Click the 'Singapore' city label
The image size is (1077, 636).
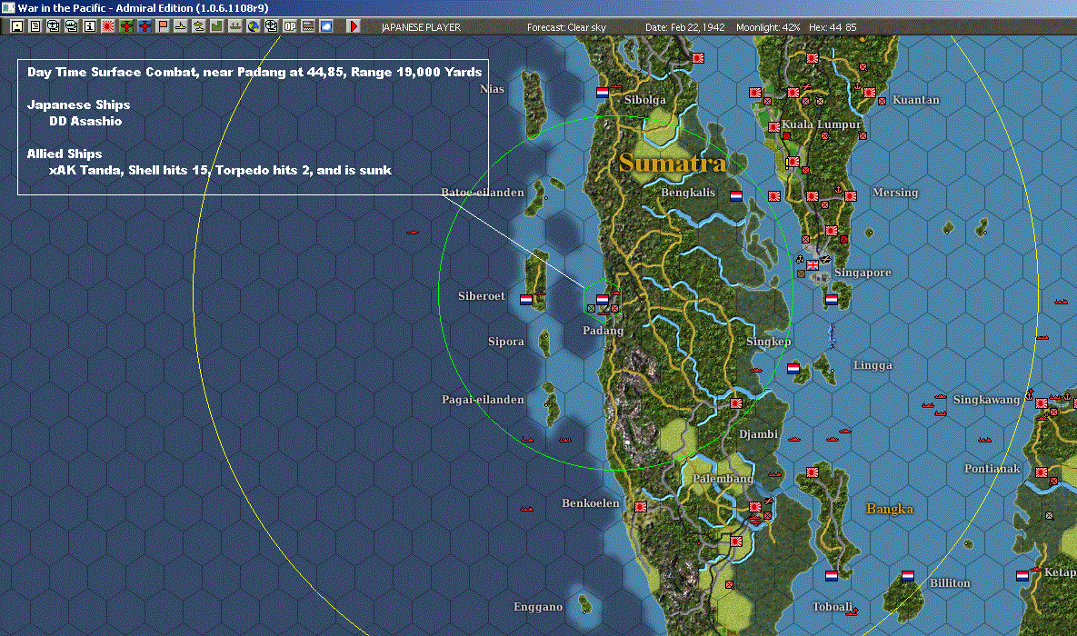[863, 273]
